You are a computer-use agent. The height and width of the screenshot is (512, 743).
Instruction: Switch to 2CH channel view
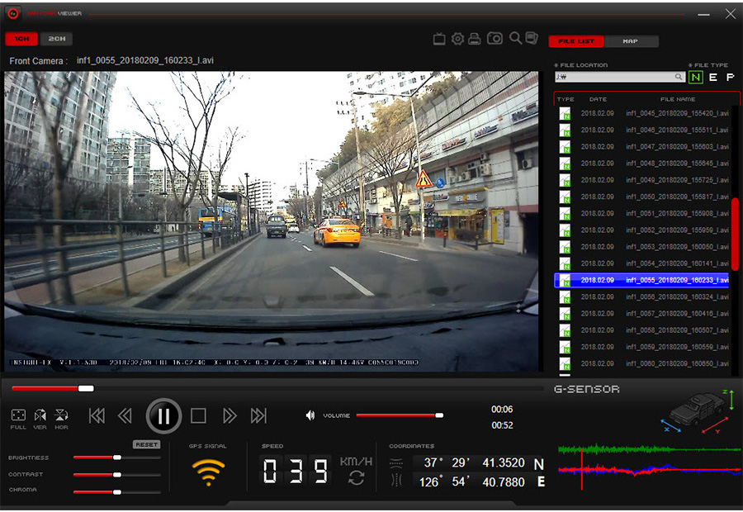(x=55, y=39)
